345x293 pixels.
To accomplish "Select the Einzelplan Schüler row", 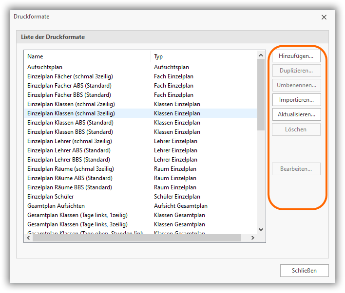I will (x=50, y=197).
